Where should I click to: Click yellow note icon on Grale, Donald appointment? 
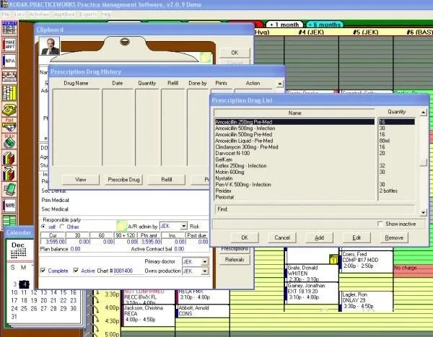point(333,260)
